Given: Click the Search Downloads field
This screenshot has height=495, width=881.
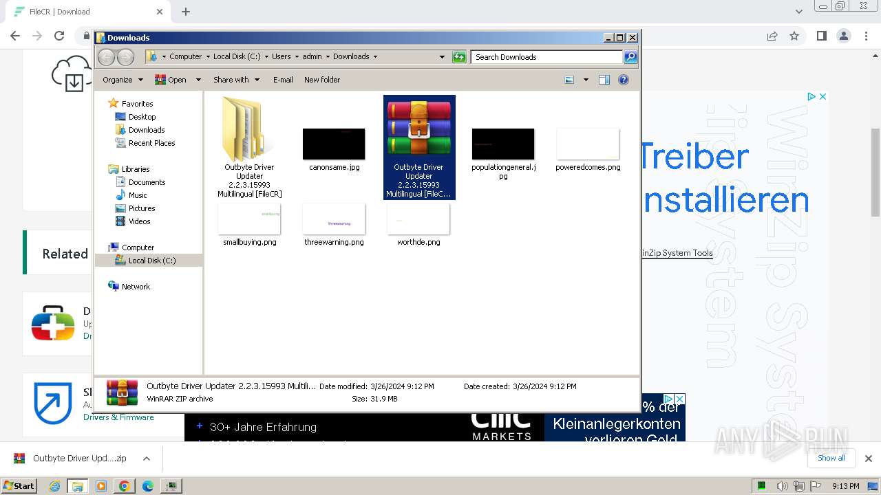Looking at the screenshot, I should 547,57.
